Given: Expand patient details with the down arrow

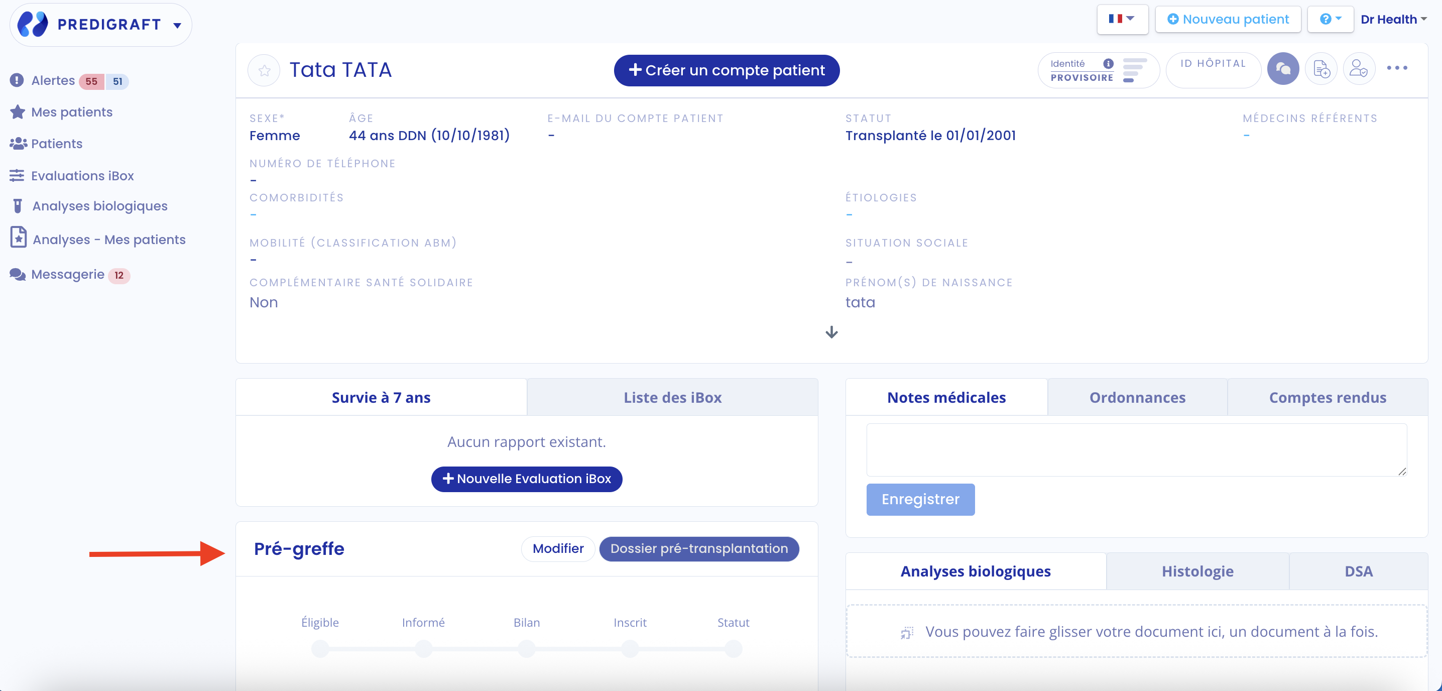Looking at the screenshot, I should point(831,332).
